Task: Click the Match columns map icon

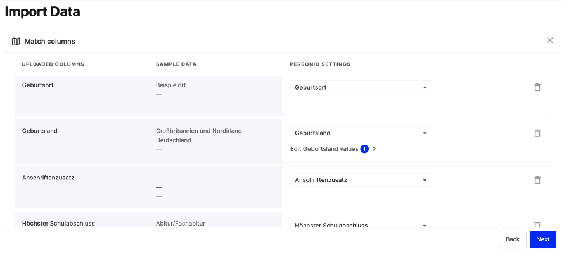Action: (x=16, y=41)
